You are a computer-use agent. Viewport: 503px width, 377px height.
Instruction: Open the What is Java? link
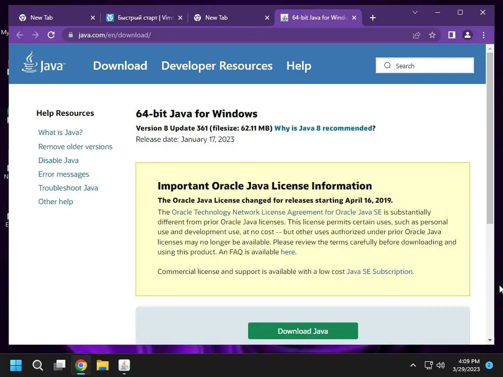(60, 133)
